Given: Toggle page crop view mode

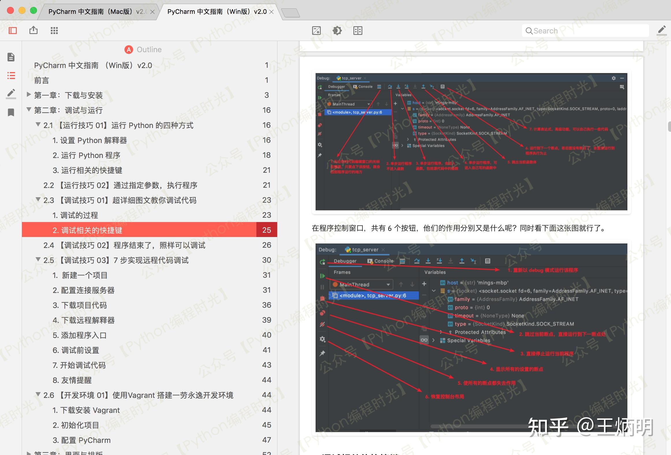Looking at the screenshot, I should (x=317, y=30).
